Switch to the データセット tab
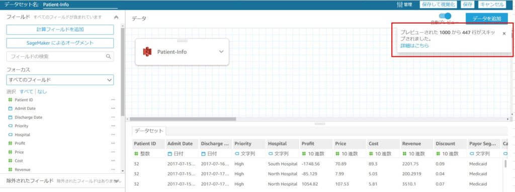This screenshot has height=192, width=515. [x=149, y=131]
